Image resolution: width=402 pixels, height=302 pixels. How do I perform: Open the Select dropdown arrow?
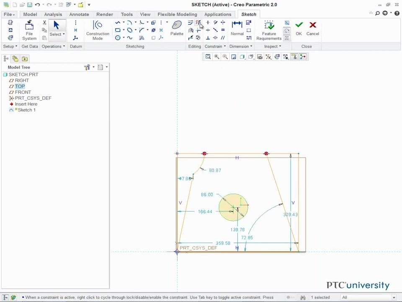pyautogui.click(x=64, y=34)
